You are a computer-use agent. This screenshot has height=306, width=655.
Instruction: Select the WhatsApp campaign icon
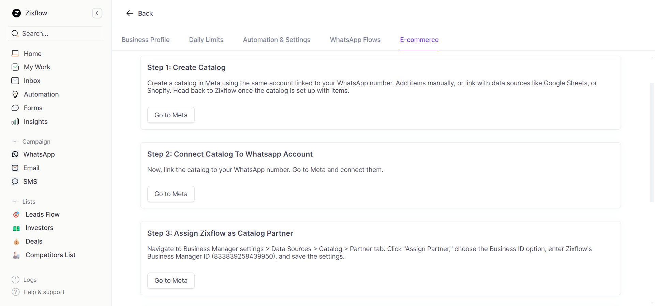pos(15,155)
